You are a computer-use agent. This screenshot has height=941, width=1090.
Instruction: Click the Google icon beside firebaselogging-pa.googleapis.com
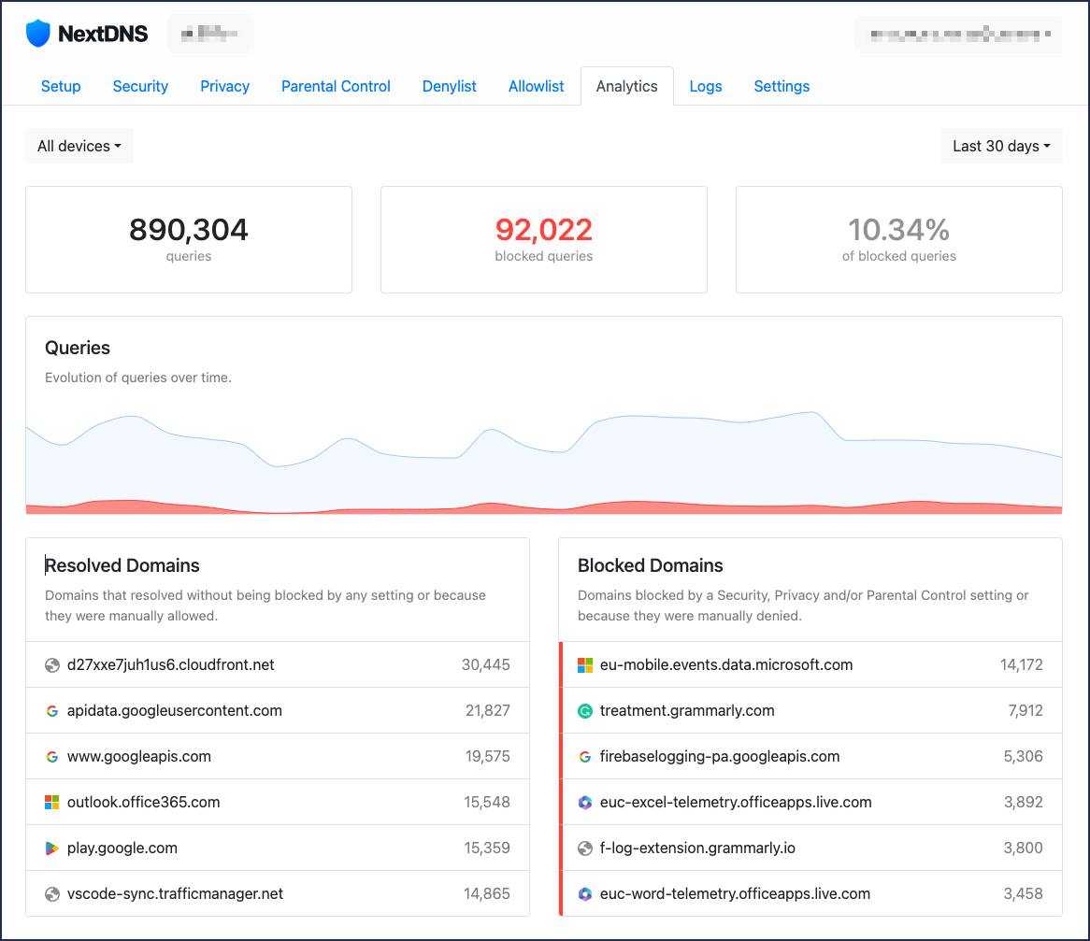[585, 757]
